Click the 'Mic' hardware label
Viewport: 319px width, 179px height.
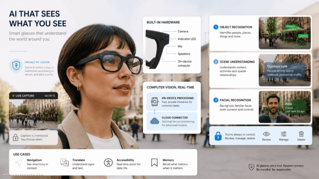pos(180,46)
